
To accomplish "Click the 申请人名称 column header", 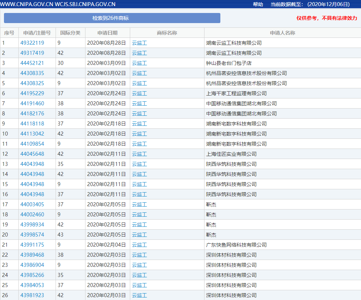I will click(x=282, y=33).
